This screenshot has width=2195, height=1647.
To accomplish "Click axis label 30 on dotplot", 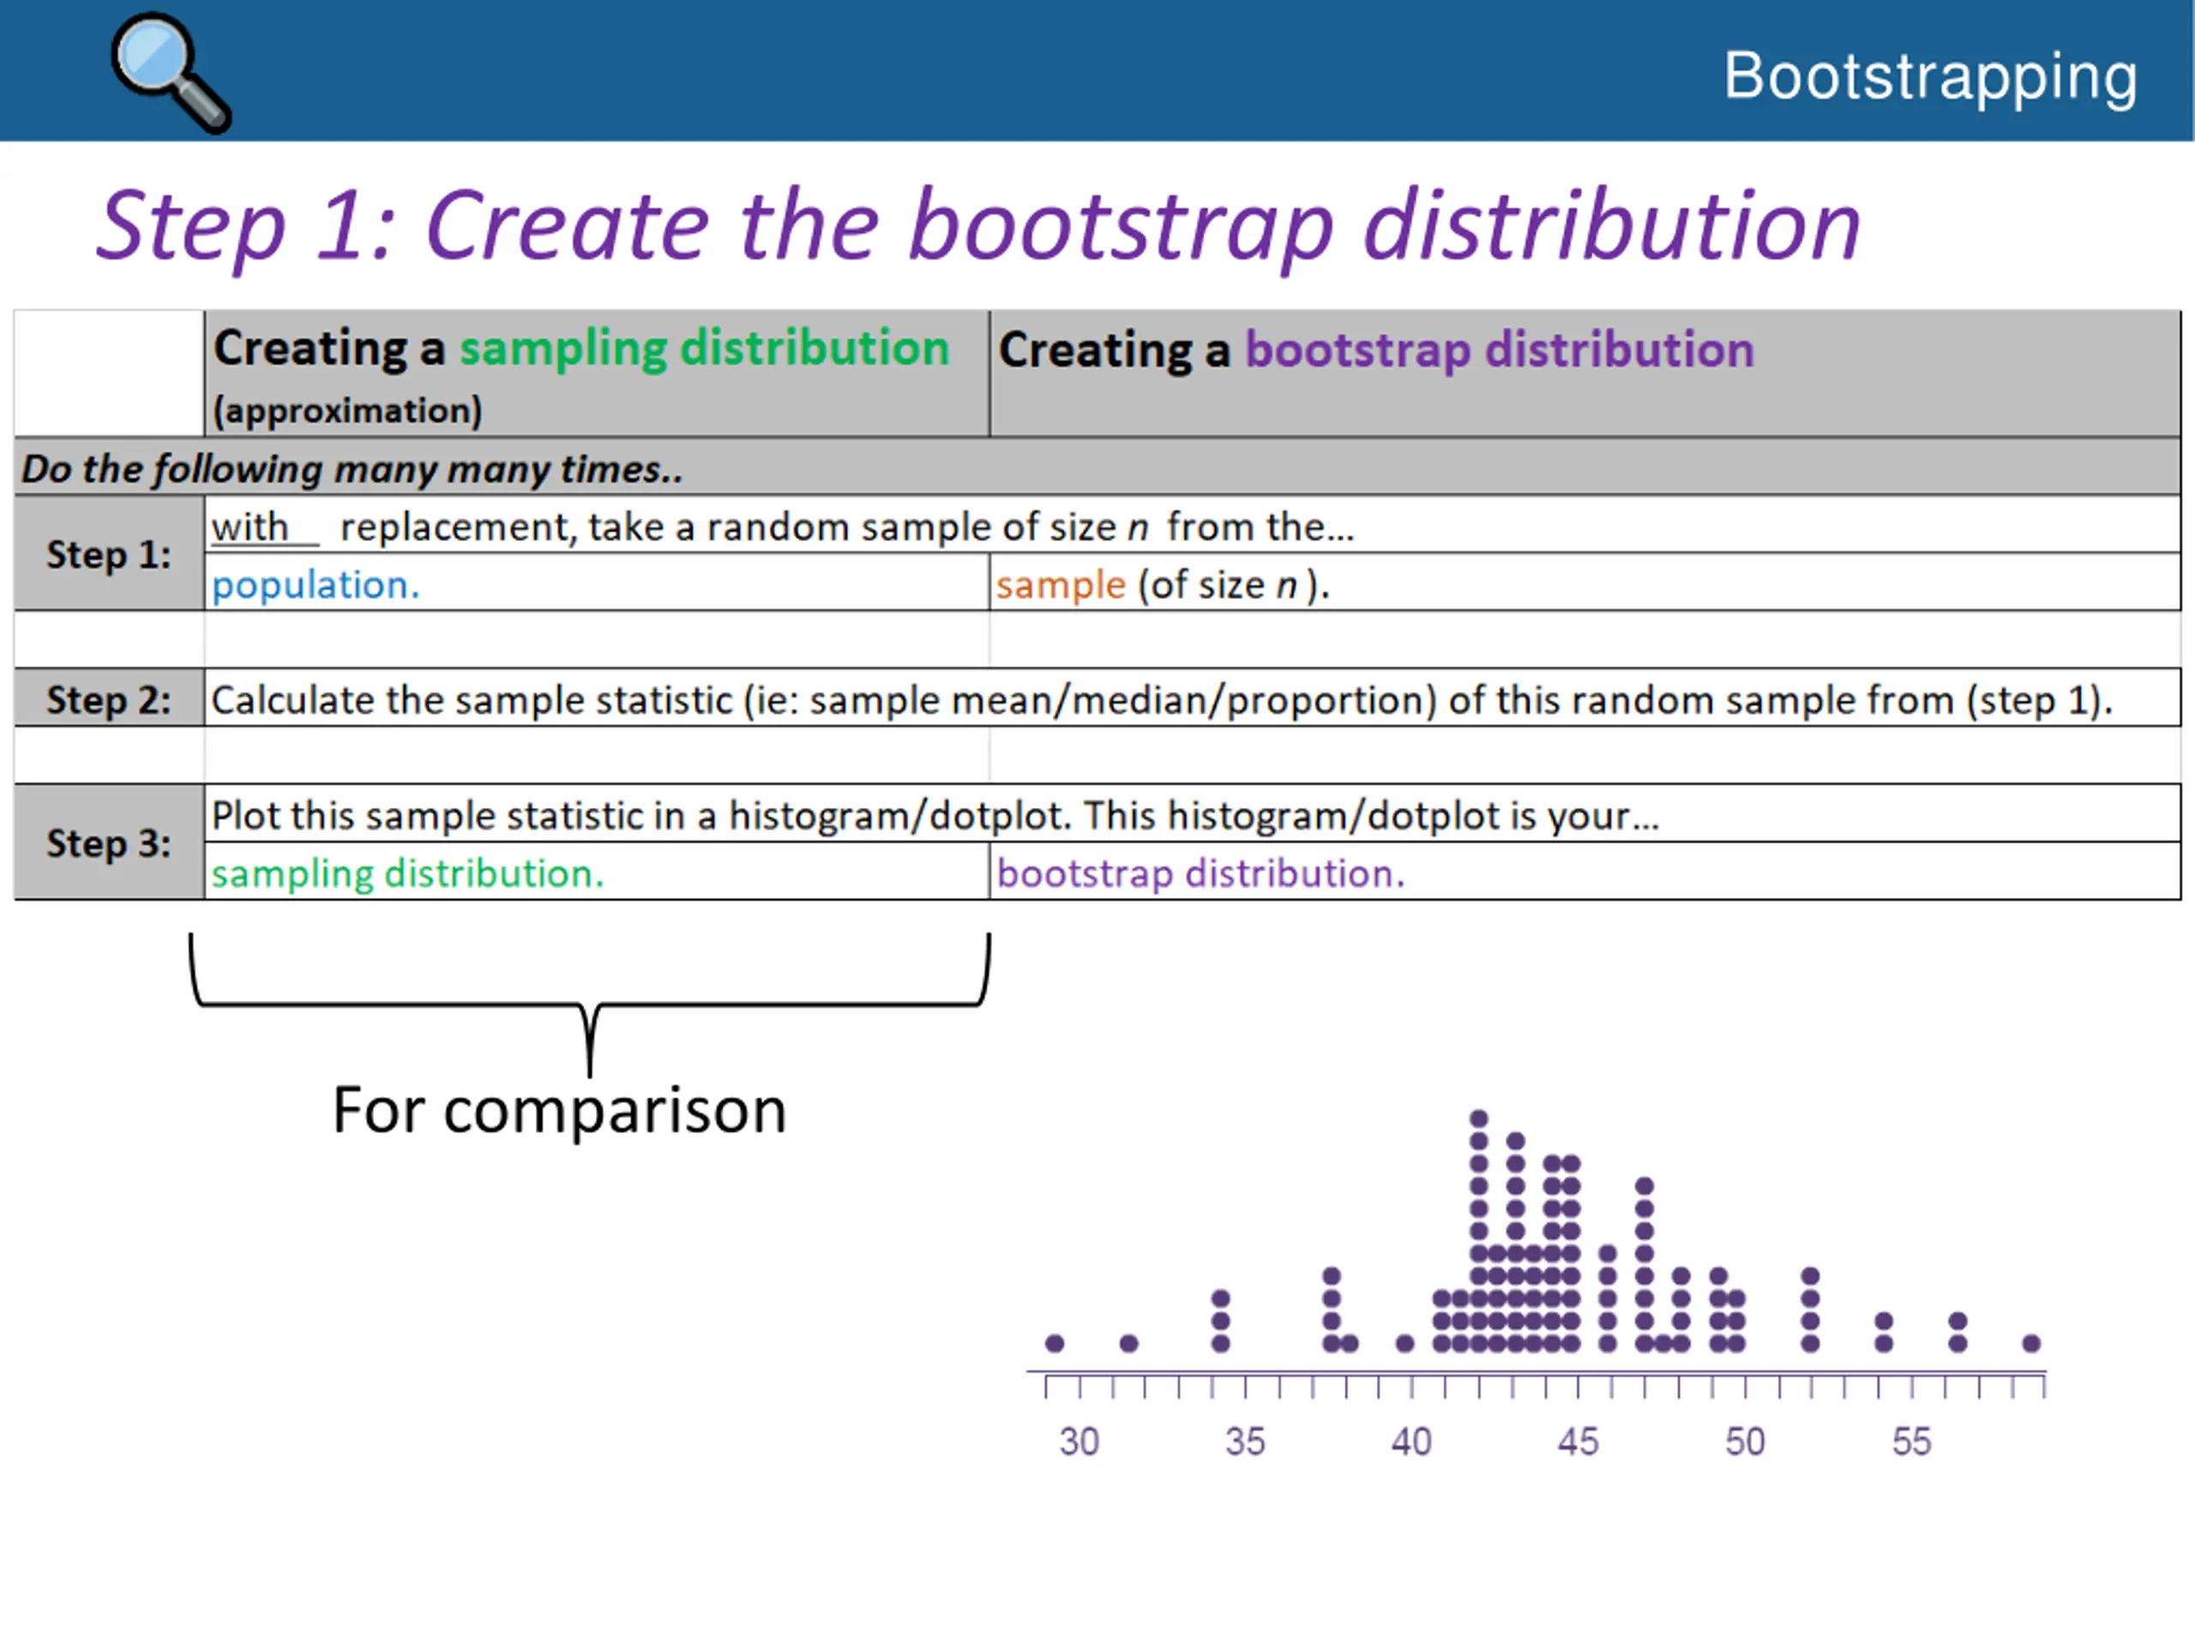I will coord(1079,1441).
